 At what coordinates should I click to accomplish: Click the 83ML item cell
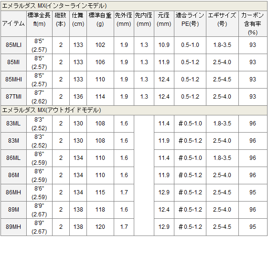coord(13,124)
